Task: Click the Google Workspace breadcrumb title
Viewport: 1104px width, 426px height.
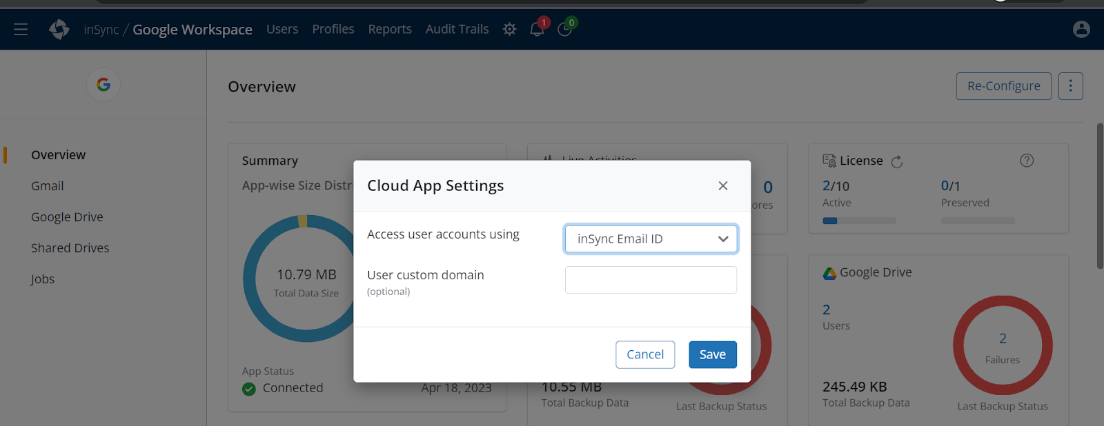Action: [x=193, y=29]
